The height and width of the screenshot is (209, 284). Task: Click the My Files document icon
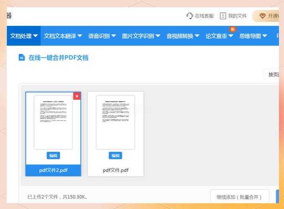pyautogui.click(x=223, y=16)
